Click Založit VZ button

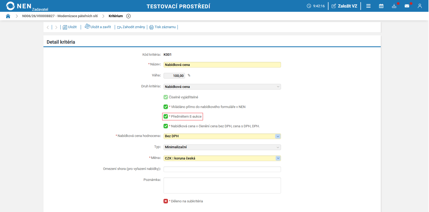point(345,6)
